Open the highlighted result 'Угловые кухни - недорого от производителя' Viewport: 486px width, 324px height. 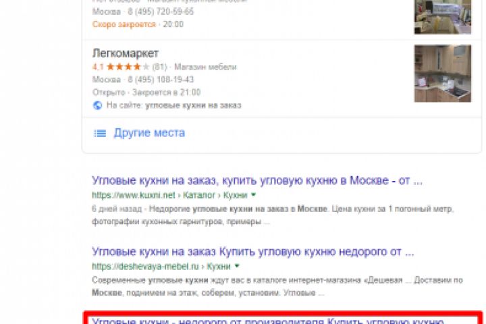pyautogui.click(x=268, y=321)
